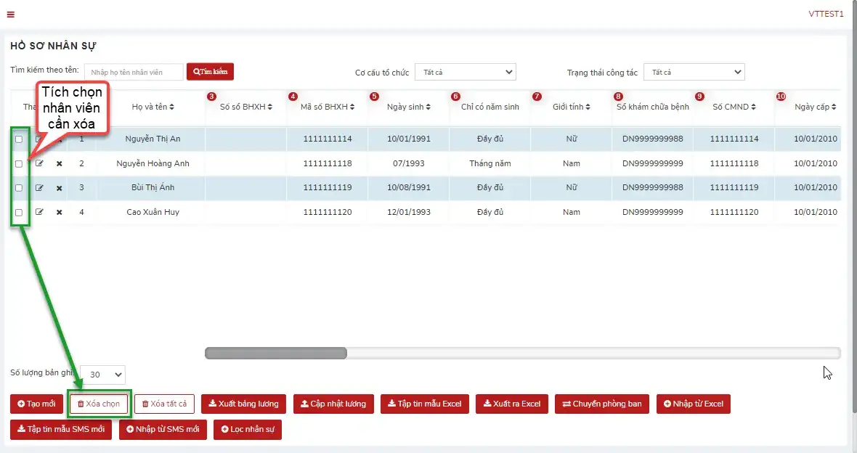This screenshot has width=857, height=453.
Task: Click the Tạo mới button
Action: [x=36, y=404]
